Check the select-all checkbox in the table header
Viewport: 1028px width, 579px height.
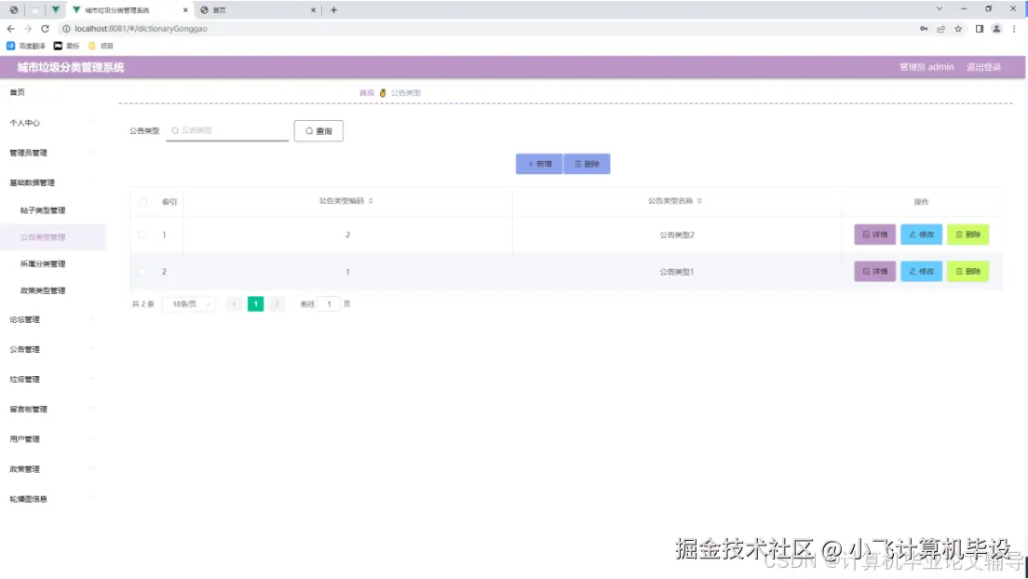click(x=143, y=201)
